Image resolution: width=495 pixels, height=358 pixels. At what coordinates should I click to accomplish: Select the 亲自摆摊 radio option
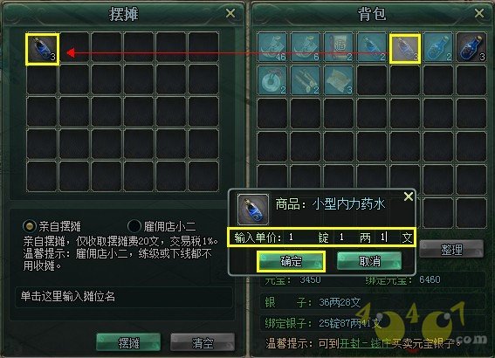(x=30, y=226)
